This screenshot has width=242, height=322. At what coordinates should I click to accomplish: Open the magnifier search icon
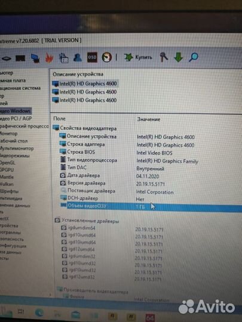pyautogui.click(x=193, y=57)
